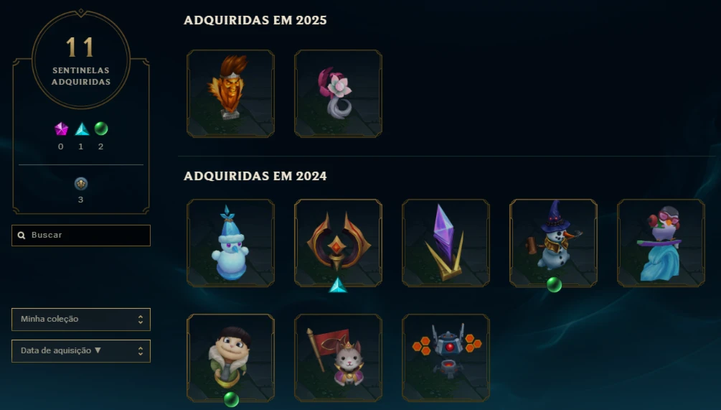Click the magnifier icon in search box
Viewport: 721px width, 410px height.
click(x=21, y=235)
